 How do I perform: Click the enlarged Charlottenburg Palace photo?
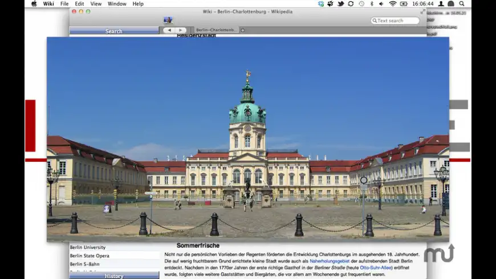(247, 139)
